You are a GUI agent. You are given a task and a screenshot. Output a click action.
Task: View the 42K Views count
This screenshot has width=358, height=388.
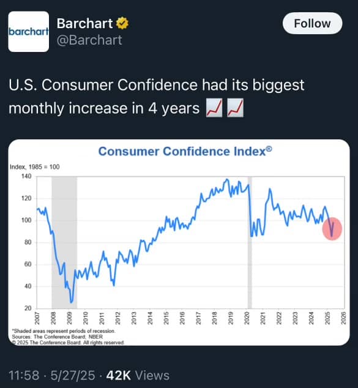coord(138,375)
